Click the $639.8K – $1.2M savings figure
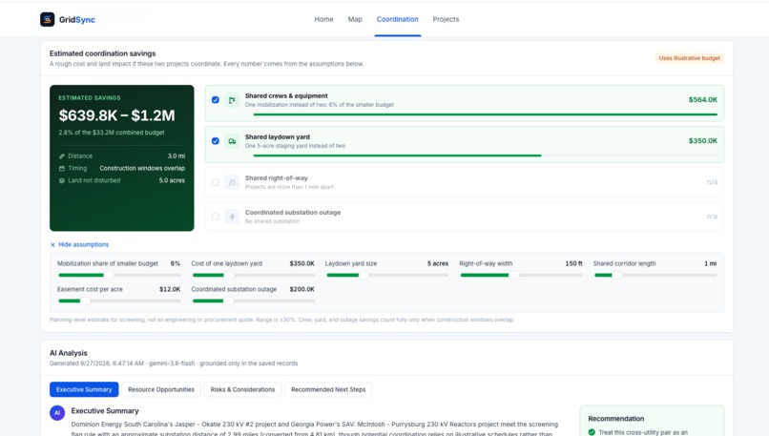The image size is (769, 436). pyautogui.click(x=116, y=115)
